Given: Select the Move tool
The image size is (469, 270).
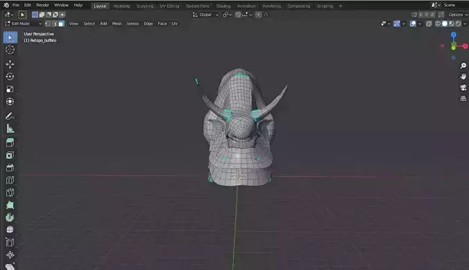Looking at the screenshot, I should [x=10, y=64].
